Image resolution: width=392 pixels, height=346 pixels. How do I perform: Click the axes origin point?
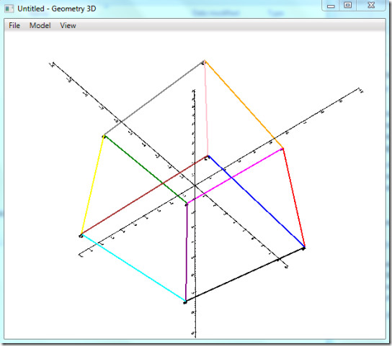tap(195, 186)
